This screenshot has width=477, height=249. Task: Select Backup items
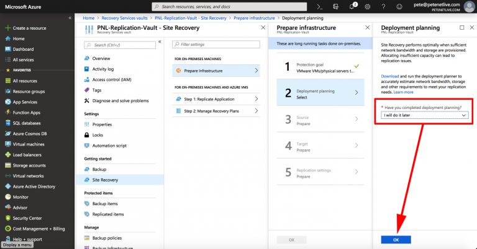[x=105, y=204]
